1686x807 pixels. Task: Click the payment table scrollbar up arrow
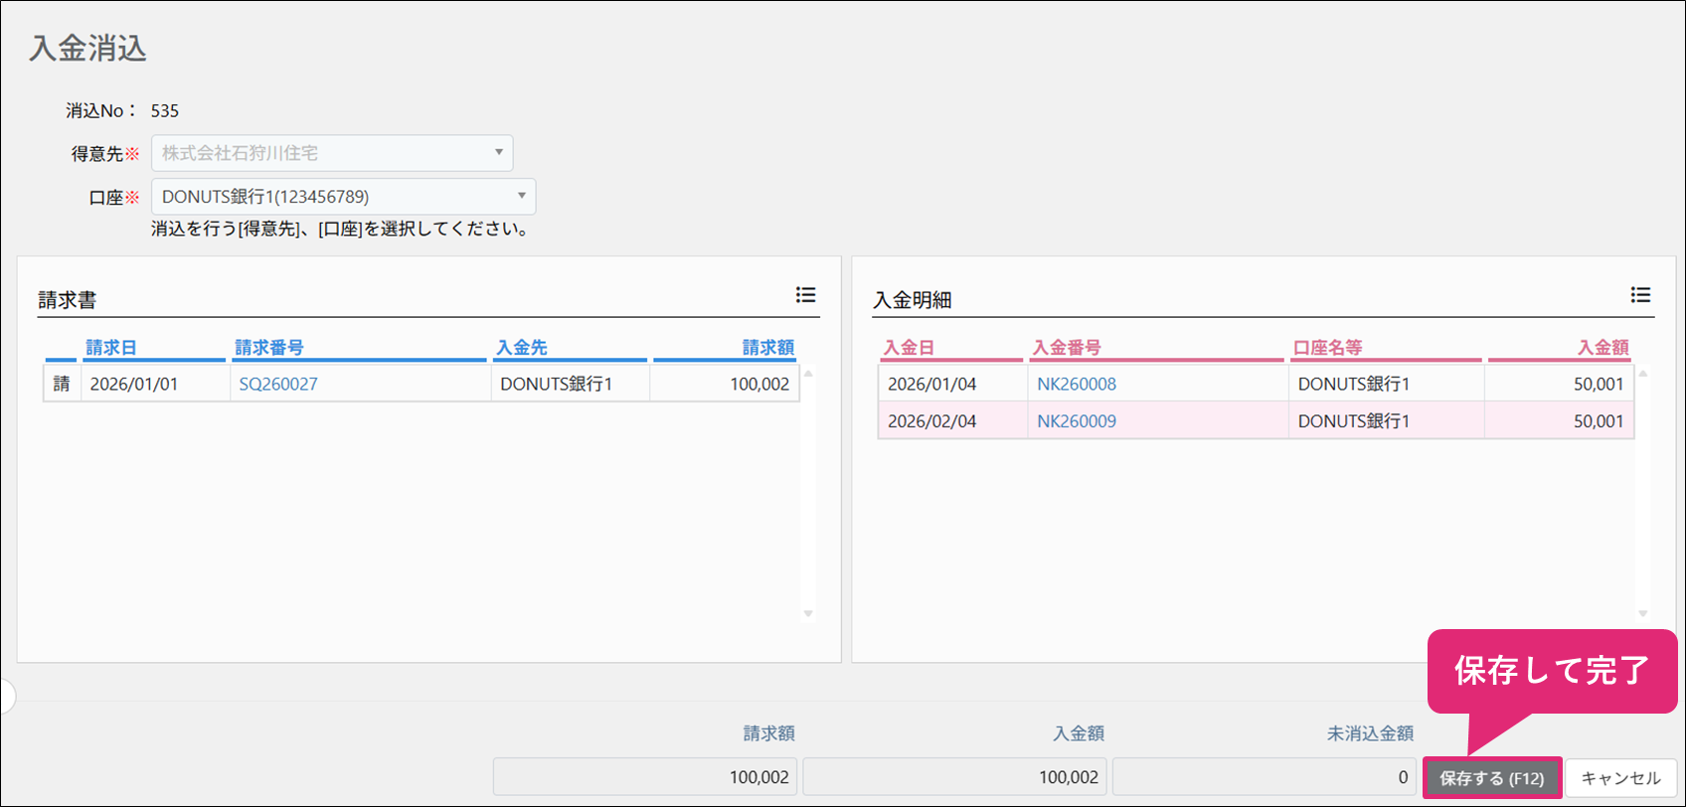tap(1643, 374)
